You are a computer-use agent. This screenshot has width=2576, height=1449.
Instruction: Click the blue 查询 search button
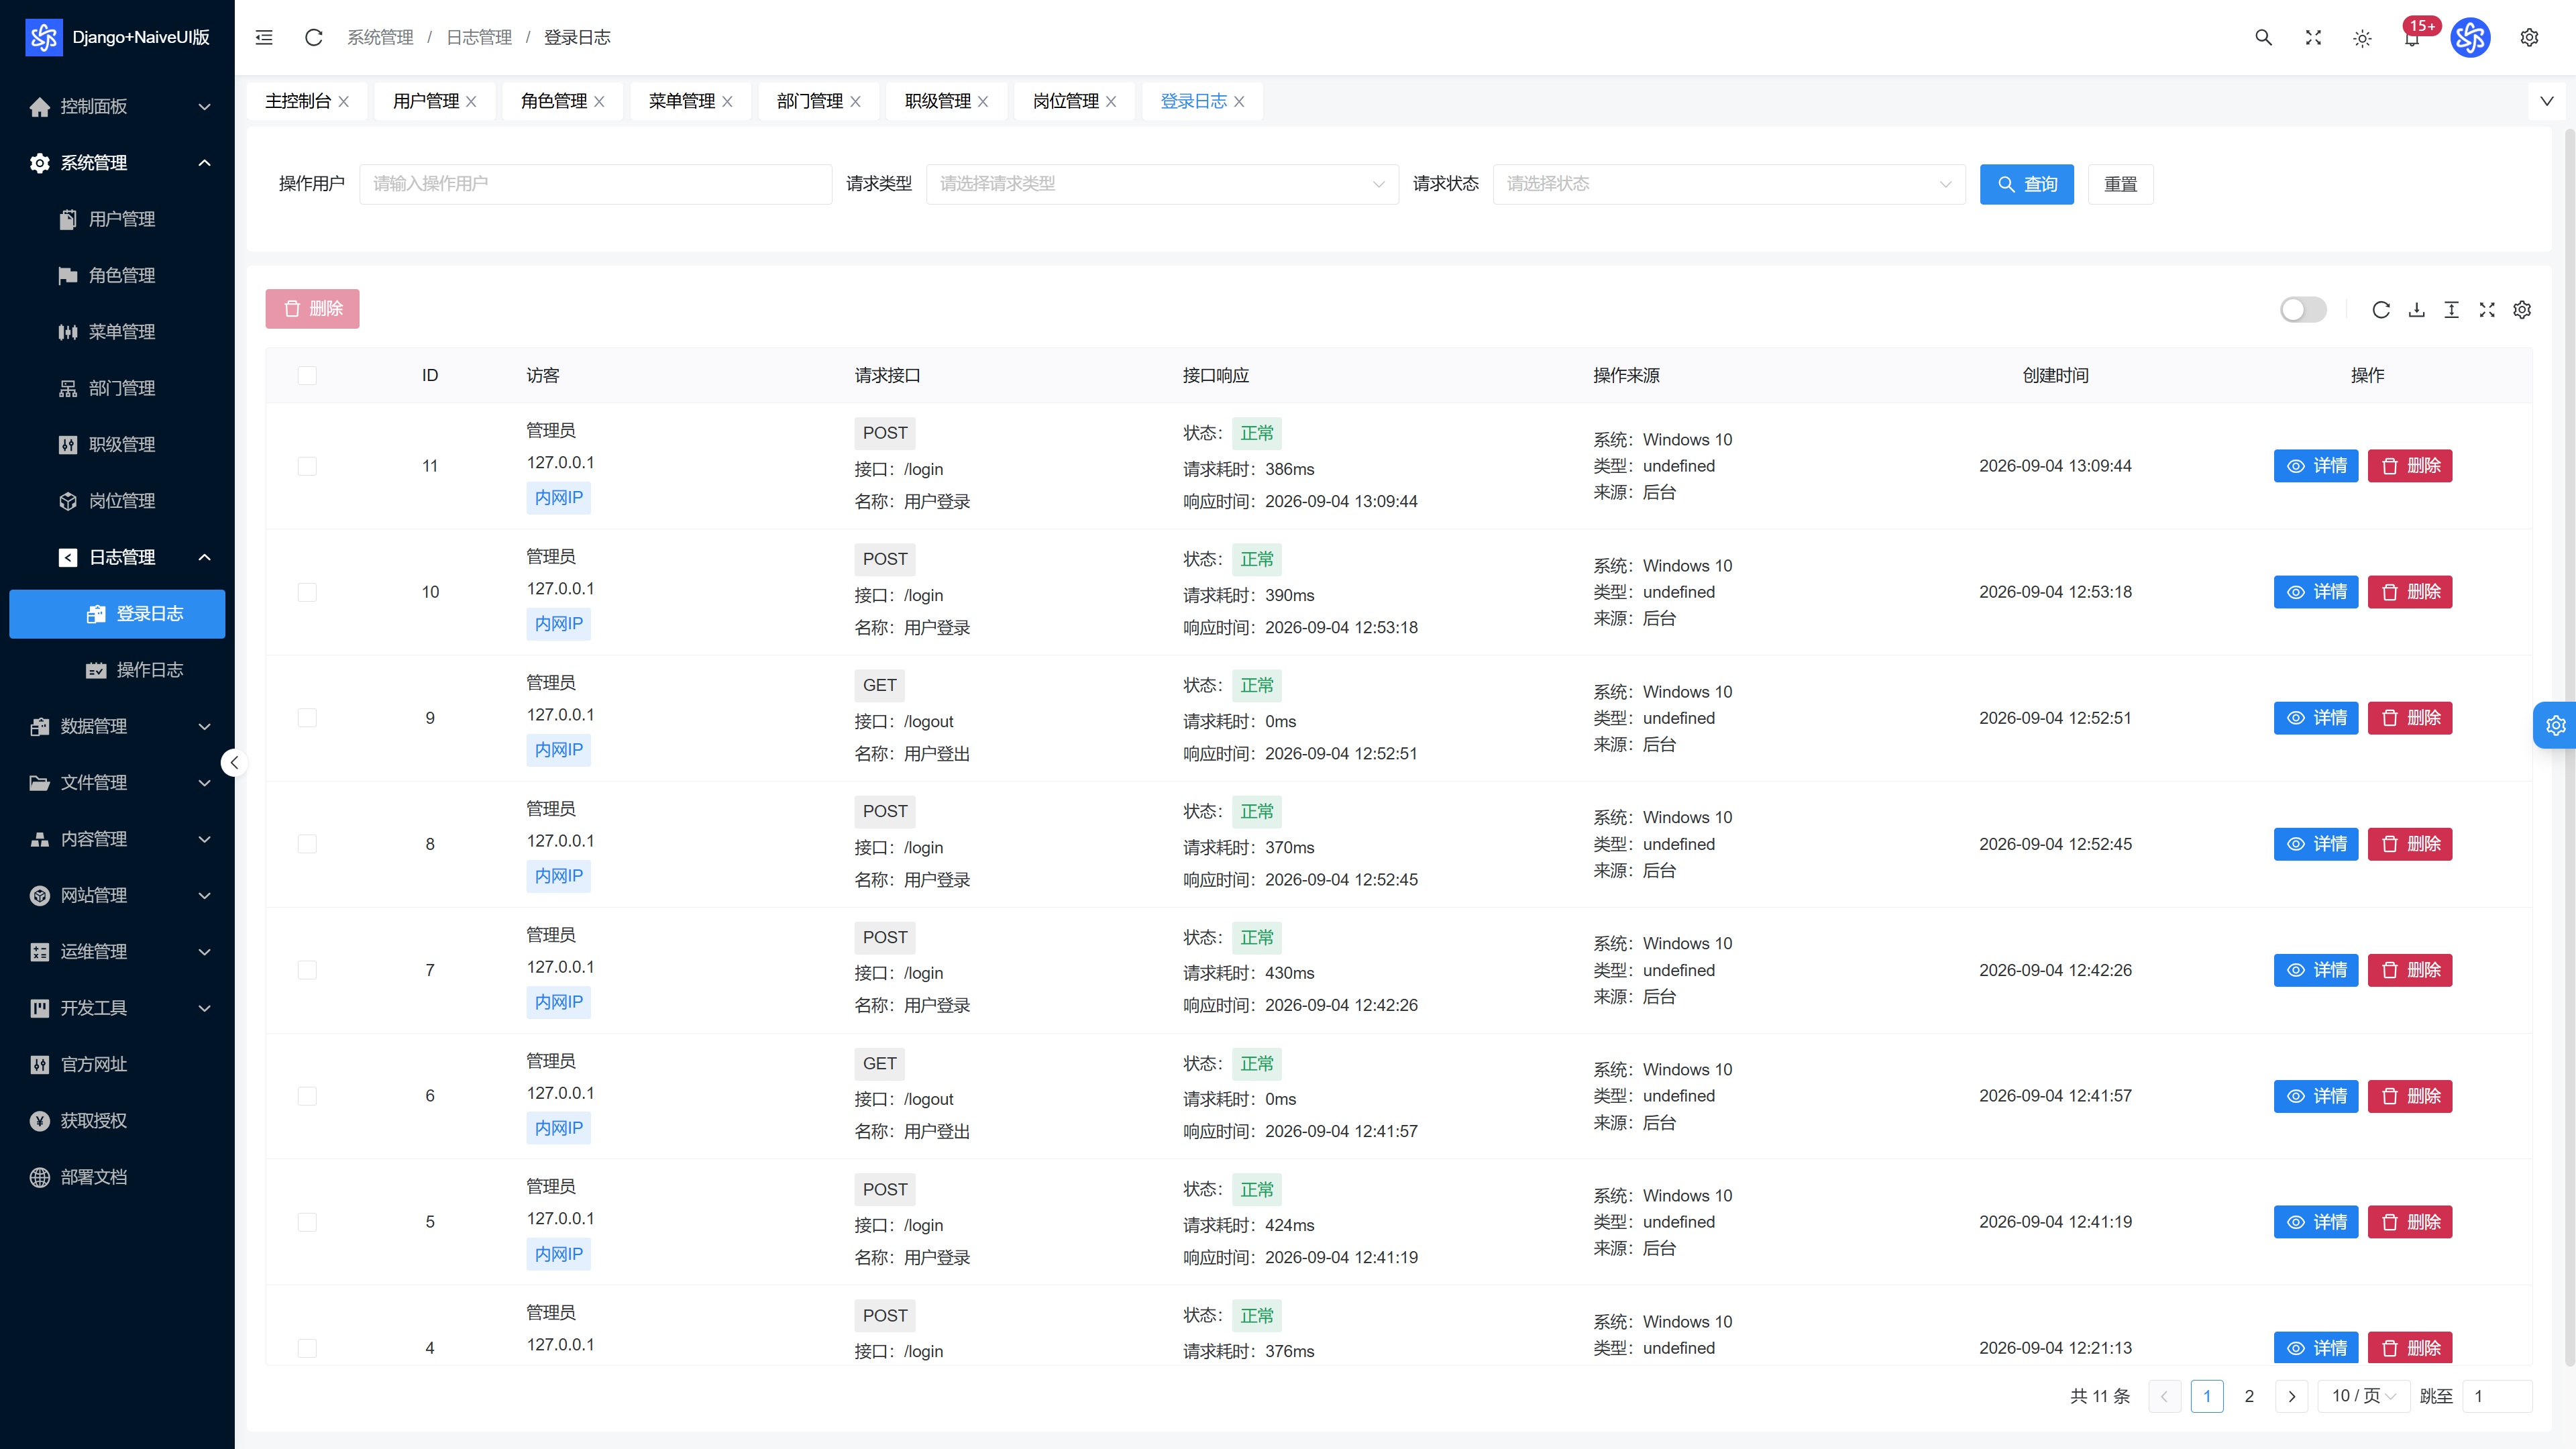click(2026, 184)
